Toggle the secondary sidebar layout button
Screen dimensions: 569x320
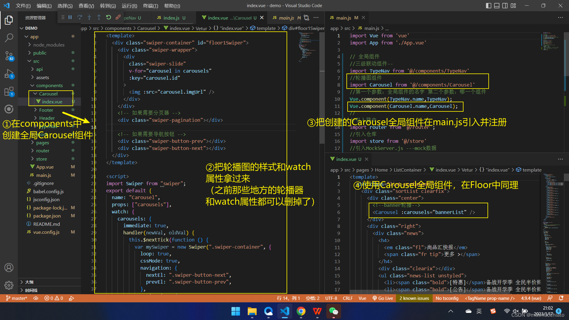click(x=505, y=6)
